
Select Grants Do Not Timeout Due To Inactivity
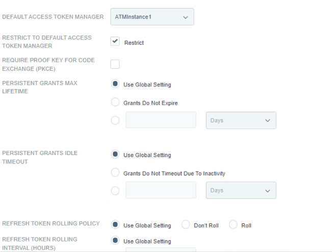click(115, 172)
